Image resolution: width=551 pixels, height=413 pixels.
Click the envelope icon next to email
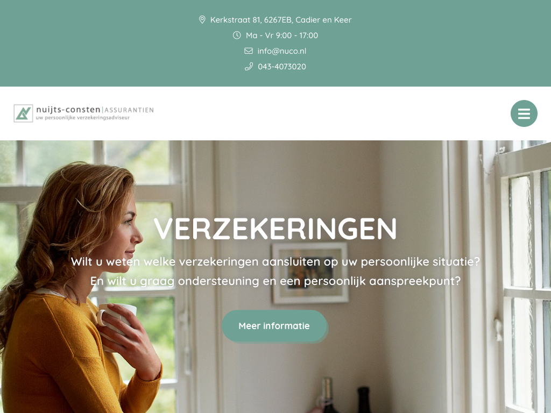249,51
